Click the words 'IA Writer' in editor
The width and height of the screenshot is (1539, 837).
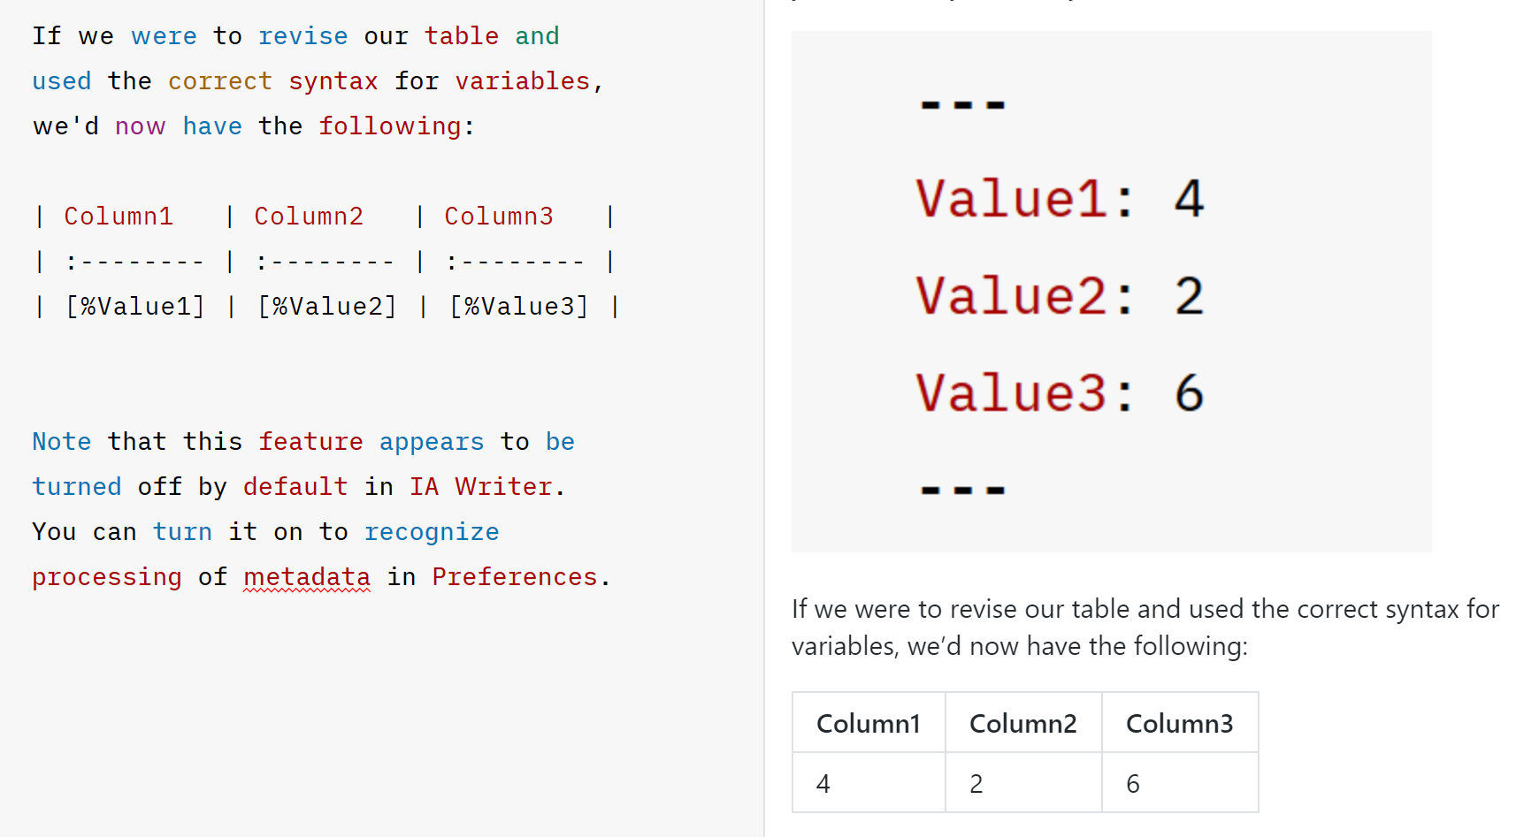pyautogui.click(x=481, y=487)
